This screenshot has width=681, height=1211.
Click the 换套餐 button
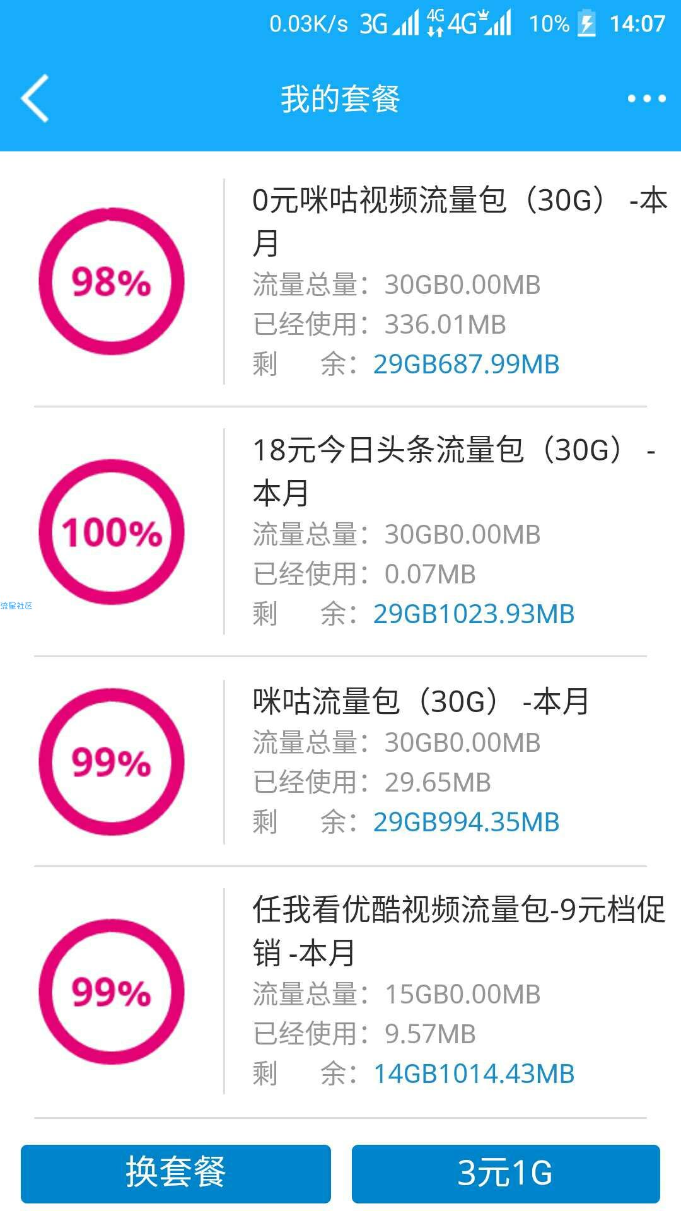pyautogui.click(x=176, y=1174)
